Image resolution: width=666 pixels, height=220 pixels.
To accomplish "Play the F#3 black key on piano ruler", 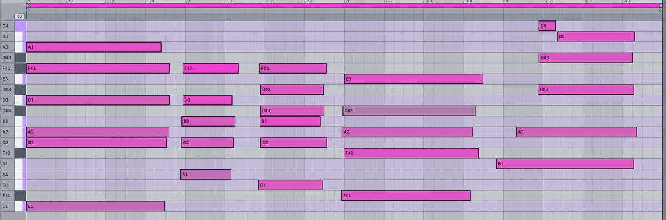I will [x=20, y=68].
